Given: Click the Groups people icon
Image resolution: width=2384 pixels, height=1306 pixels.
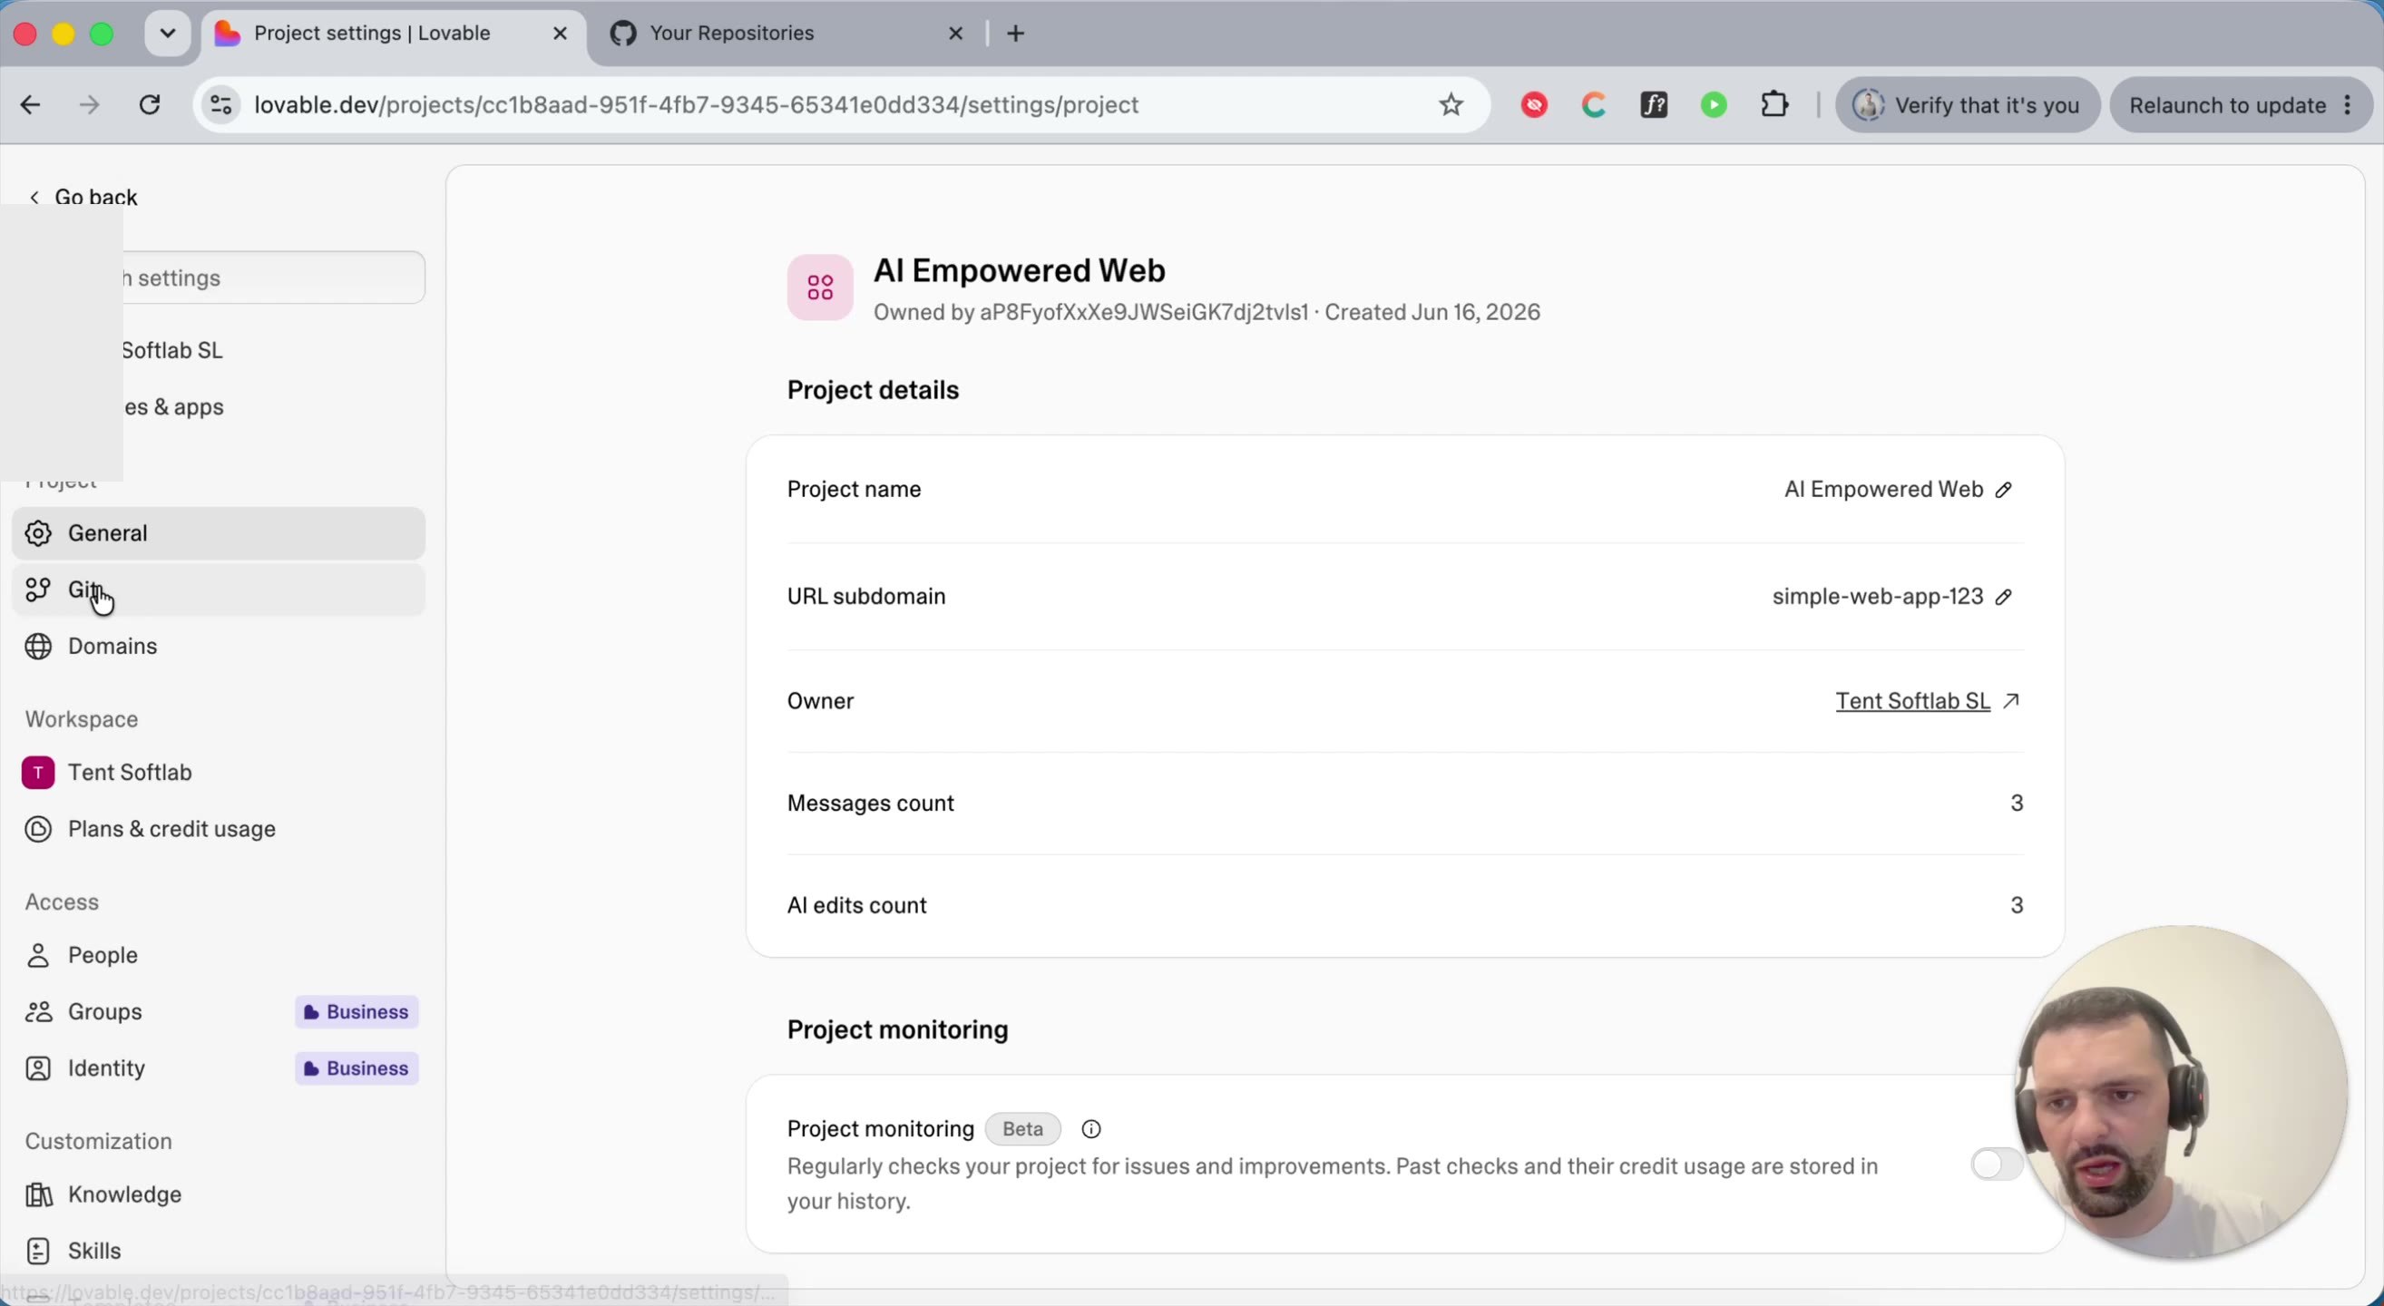Looking at the screenshot, I should pos(38,1012).
